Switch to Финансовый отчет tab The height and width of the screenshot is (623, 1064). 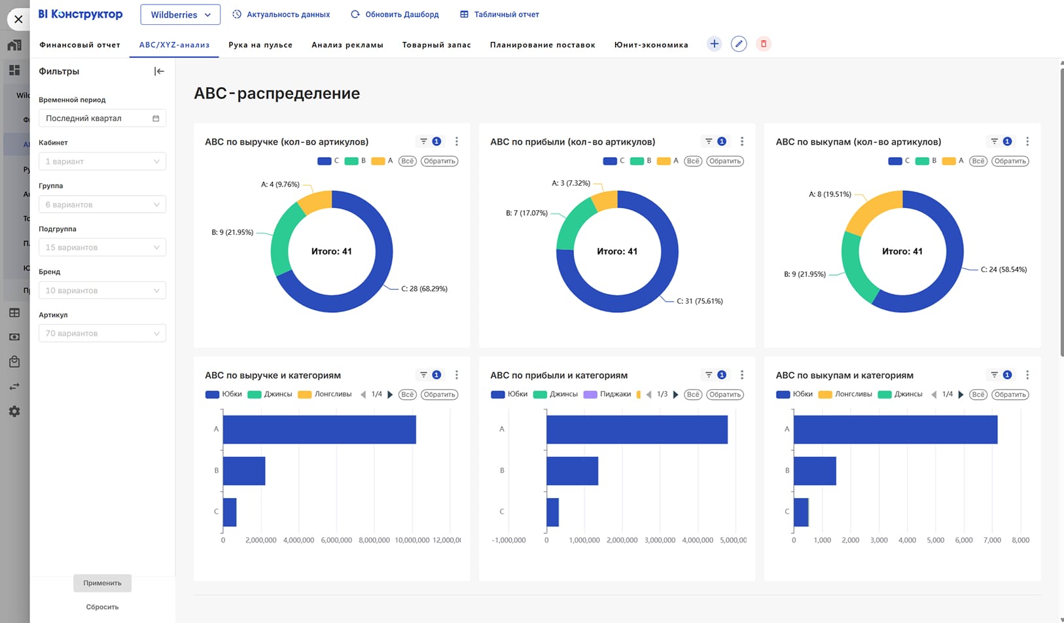click(x=80, y=45)
